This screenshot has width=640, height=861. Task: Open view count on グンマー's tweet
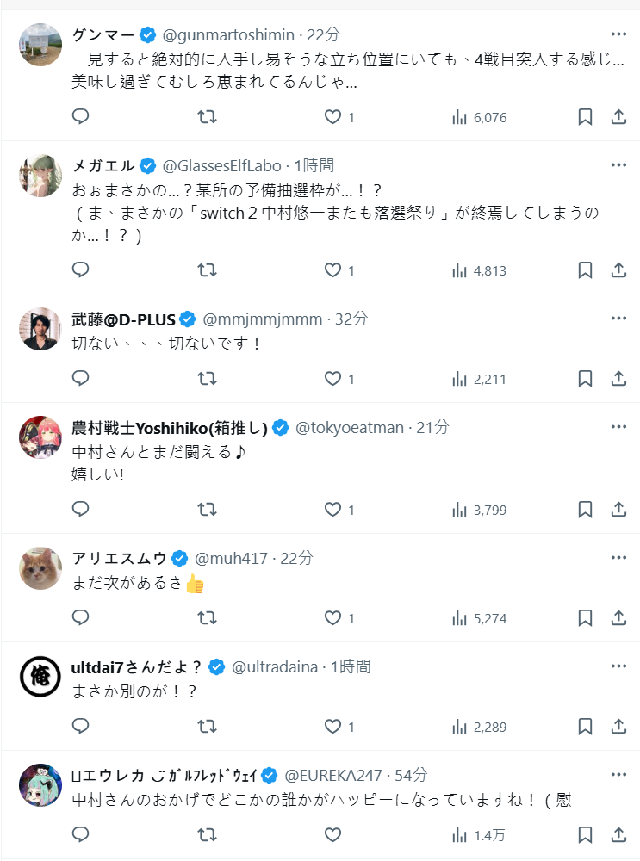(x=479, y=117)
